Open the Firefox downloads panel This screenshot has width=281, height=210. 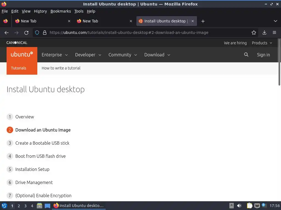264,33
